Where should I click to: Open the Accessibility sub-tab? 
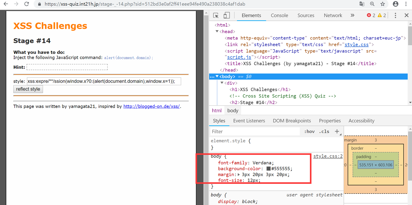tap(361, 121)
